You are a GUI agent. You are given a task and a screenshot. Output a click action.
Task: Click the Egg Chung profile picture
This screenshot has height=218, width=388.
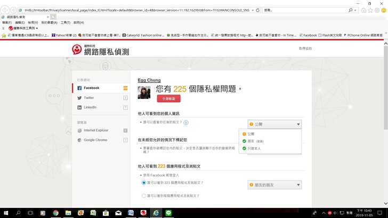144,93
